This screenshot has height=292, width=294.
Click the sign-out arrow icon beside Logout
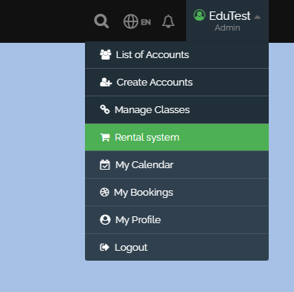pyautogui.click(x=104, y=247)
